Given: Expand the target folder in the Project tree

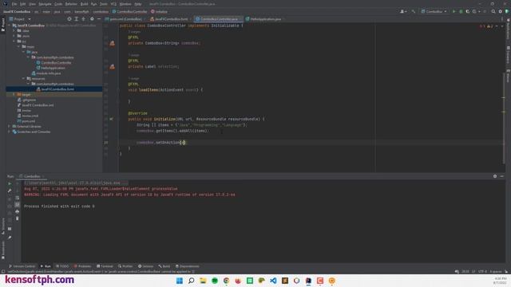Looking at the screenshot, I should [14, 94].
